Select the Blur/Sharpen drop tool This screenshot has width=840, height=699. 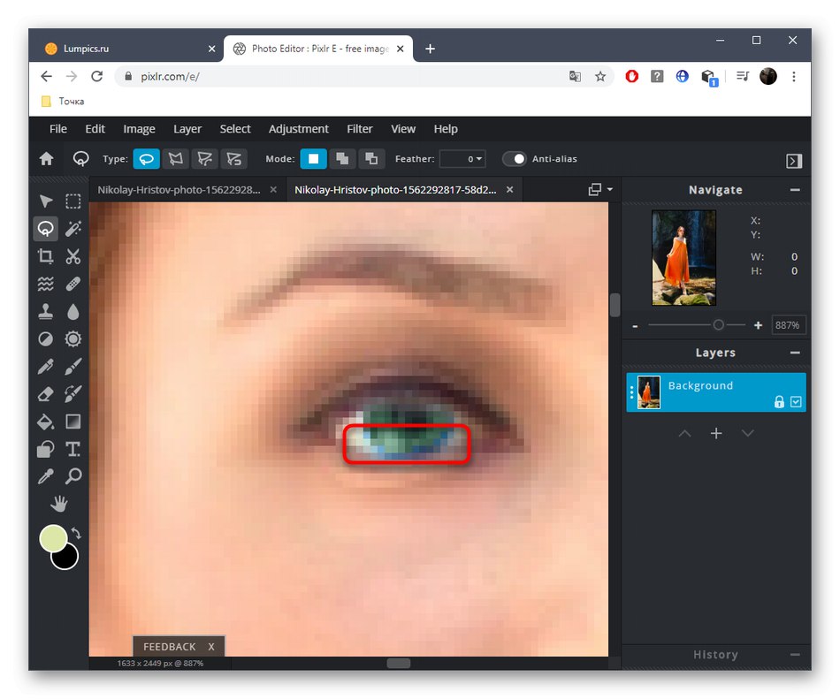pyautogui.click(x=73, y=311)
